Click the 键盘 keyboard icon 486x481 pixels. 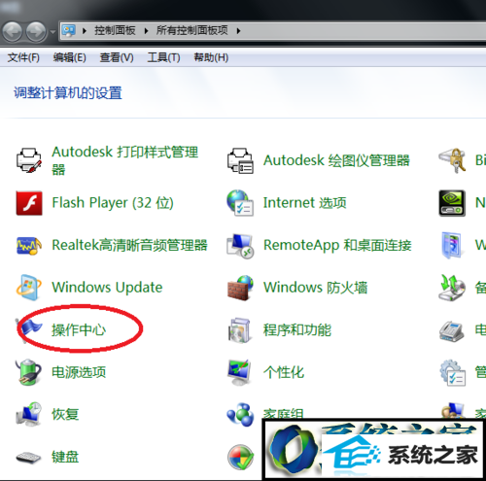[x=29, y=457]
